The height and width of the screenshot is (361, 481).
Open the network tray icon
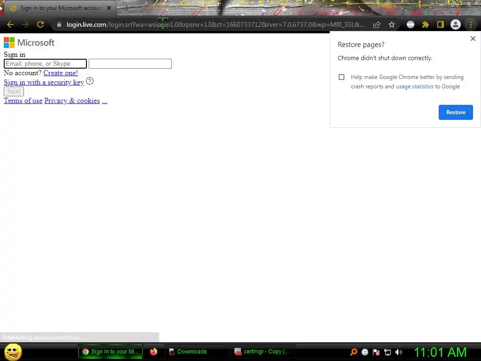[388, 352]
